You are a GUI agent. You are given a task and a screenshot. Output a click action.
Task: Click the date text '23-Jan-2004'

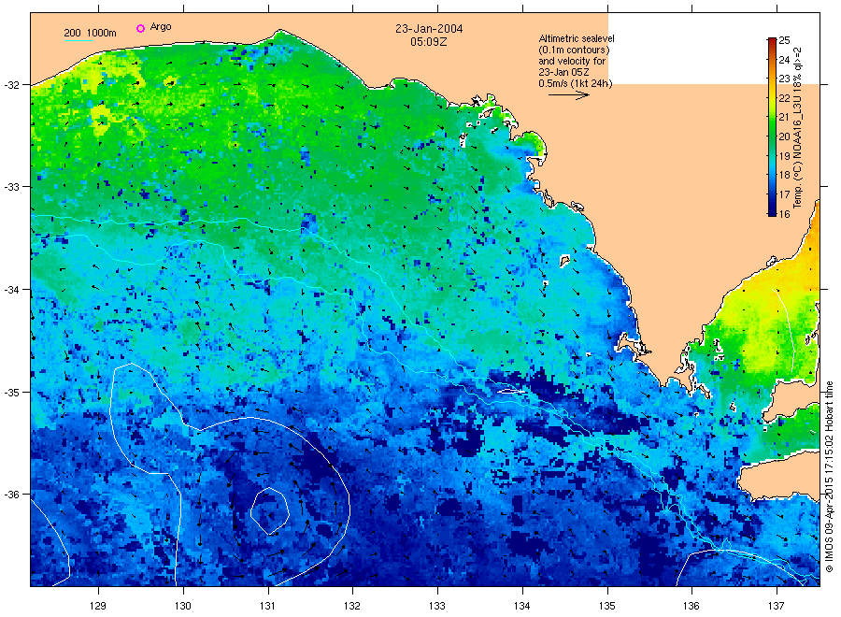point(429,28)
